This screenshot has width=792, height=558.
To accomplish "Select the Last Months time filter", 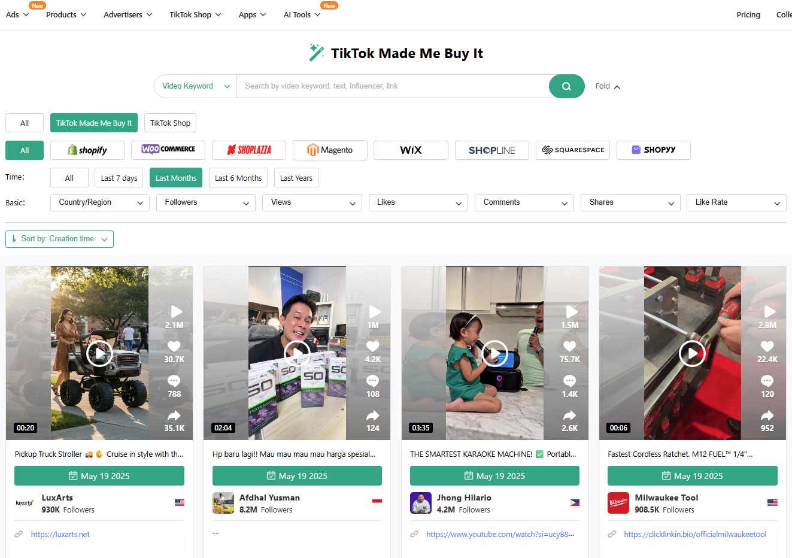I will [176, 178].
